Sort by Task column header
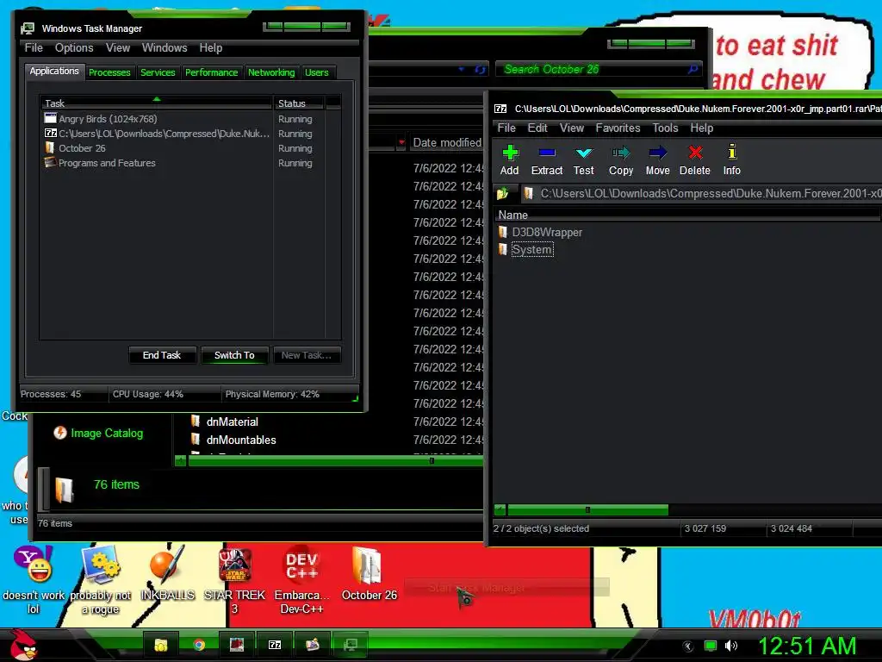 (157, 103)
